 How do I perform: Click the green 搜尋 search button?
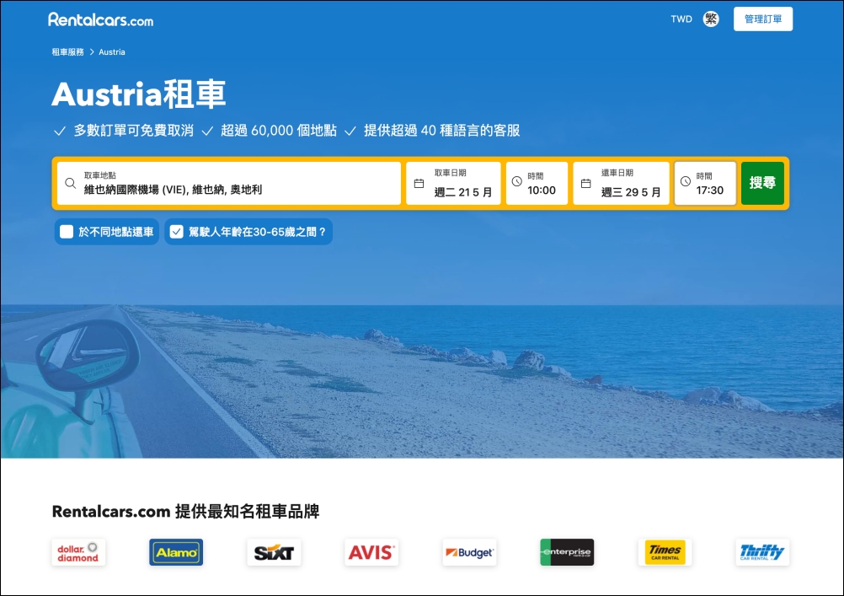click(762, 183)
